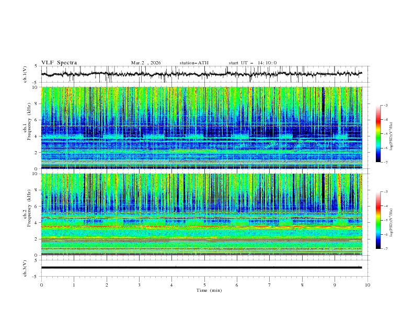
Task: Click the ch.1 voltage waveform trace
Action: [x=201, y=74]
